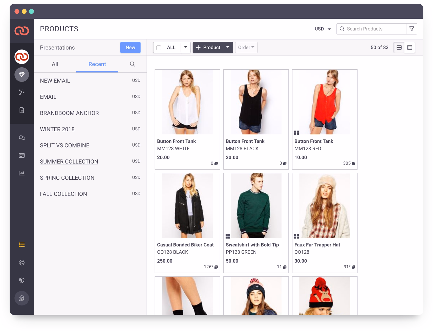Image resolution: width=433 pixels, height=331 pixels.
Task: Open Faux Fur Trapper Hat image
Action: [x=325, y=205]
